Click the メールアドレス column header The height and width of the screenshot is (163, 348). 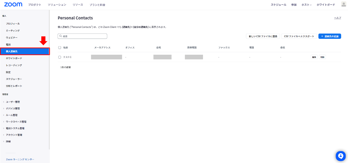click(x=102, y=48)
